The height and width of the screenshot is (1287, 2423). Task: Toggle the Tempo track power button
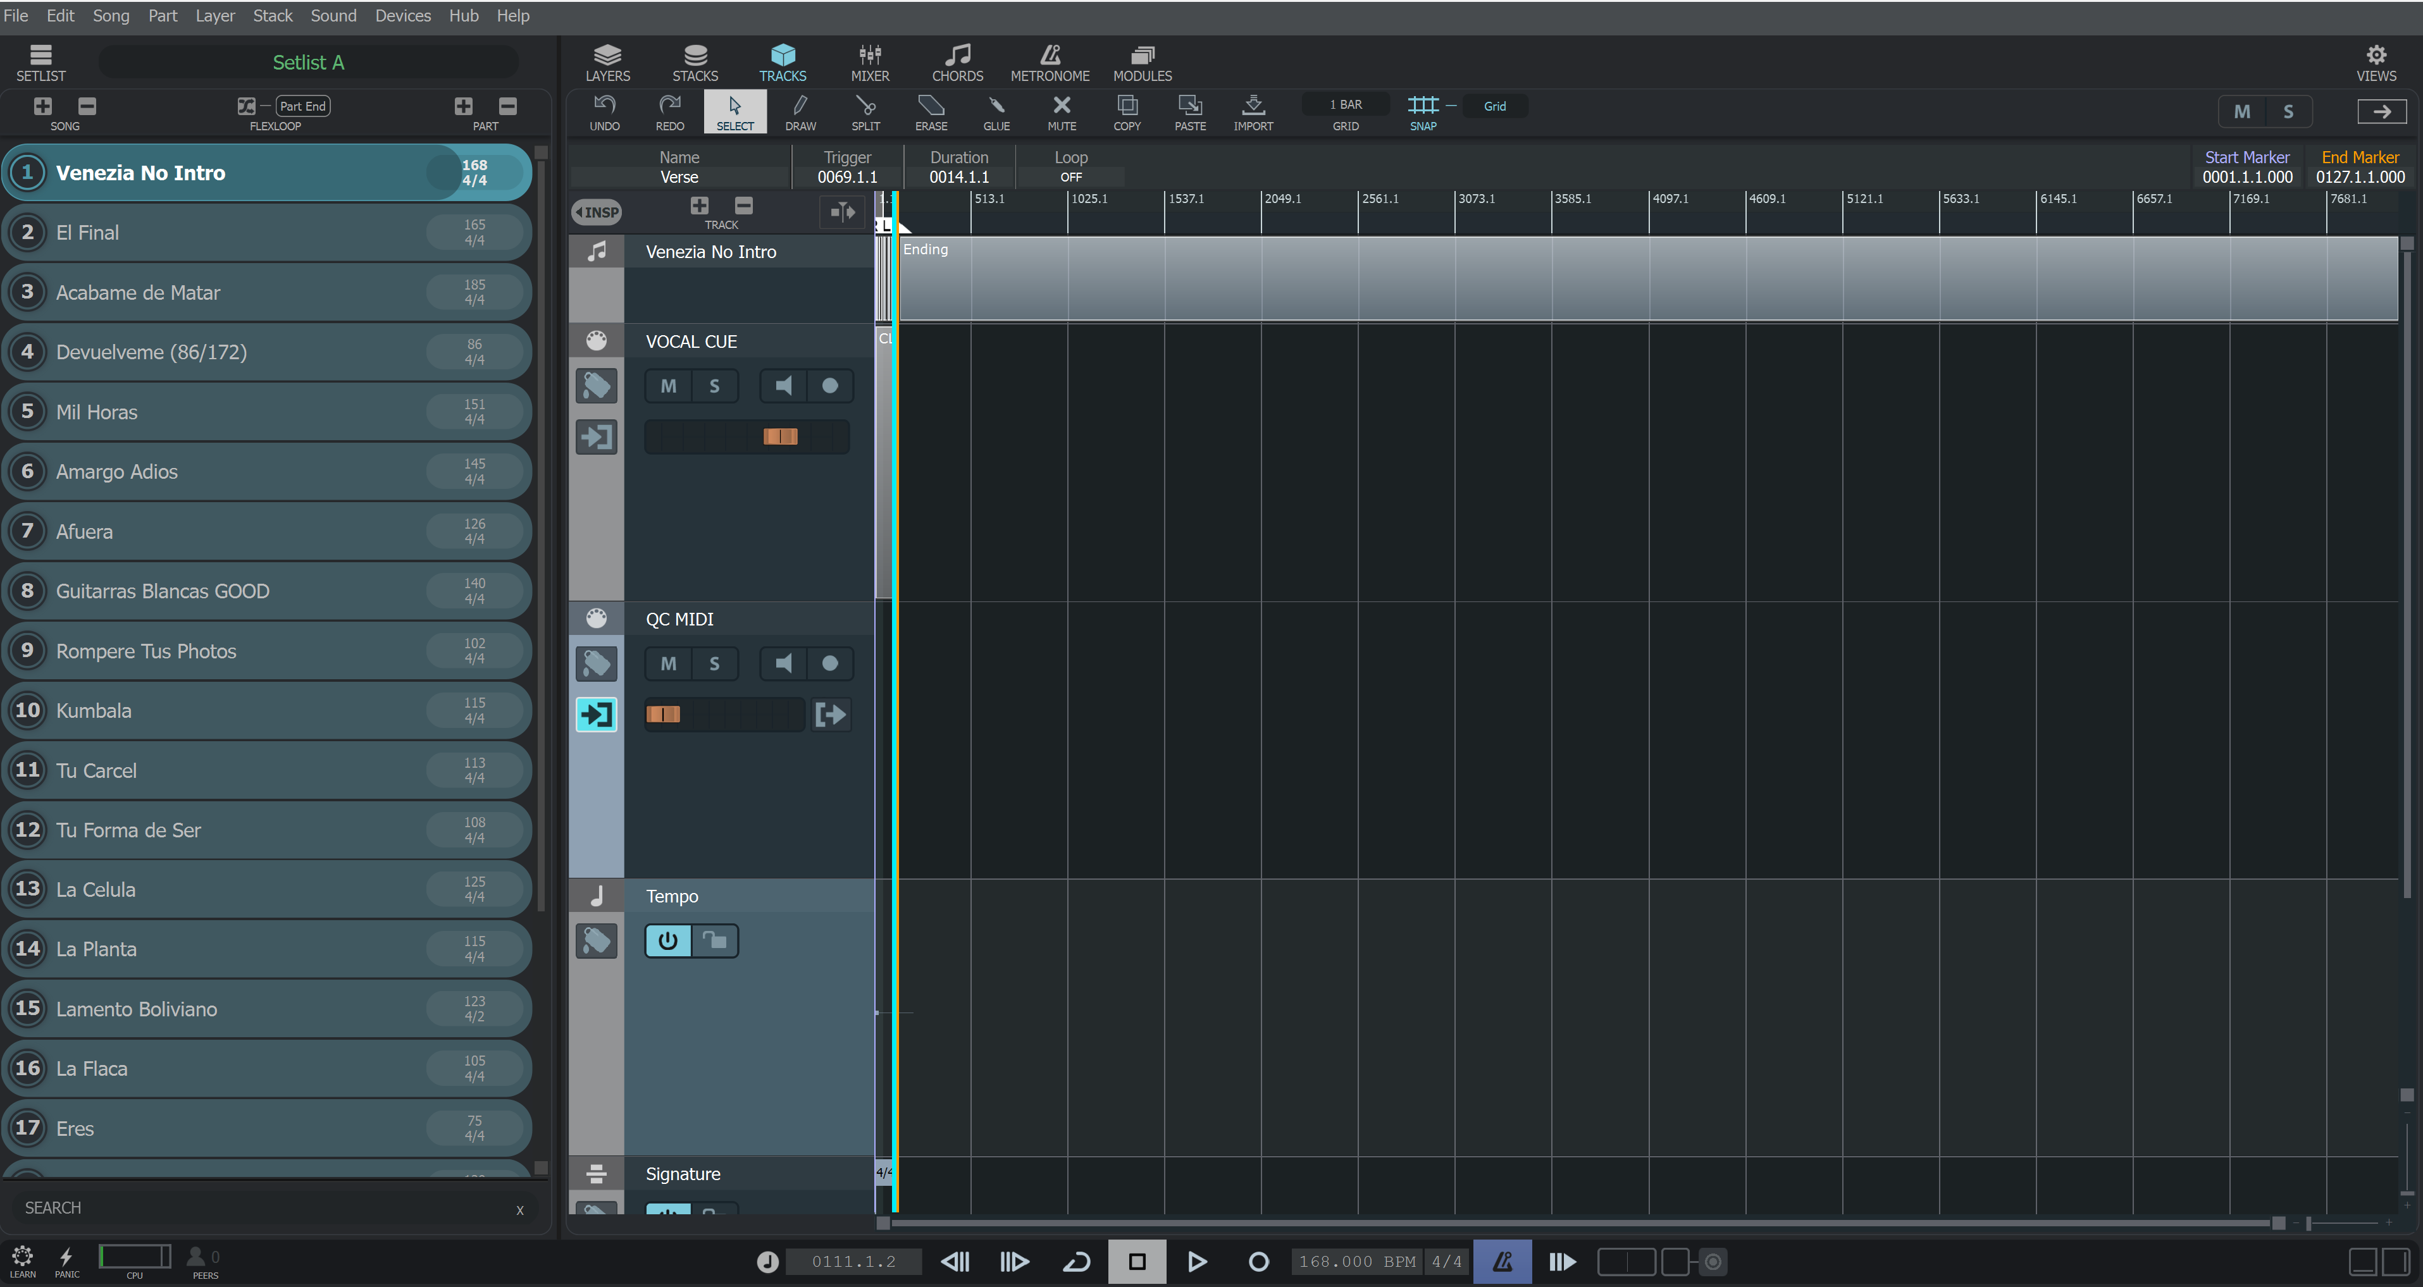668,941
